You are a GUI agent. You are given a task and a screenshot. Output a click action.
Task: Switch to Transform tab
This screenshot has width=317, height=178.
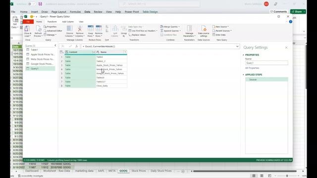click(x=52, y=22)
